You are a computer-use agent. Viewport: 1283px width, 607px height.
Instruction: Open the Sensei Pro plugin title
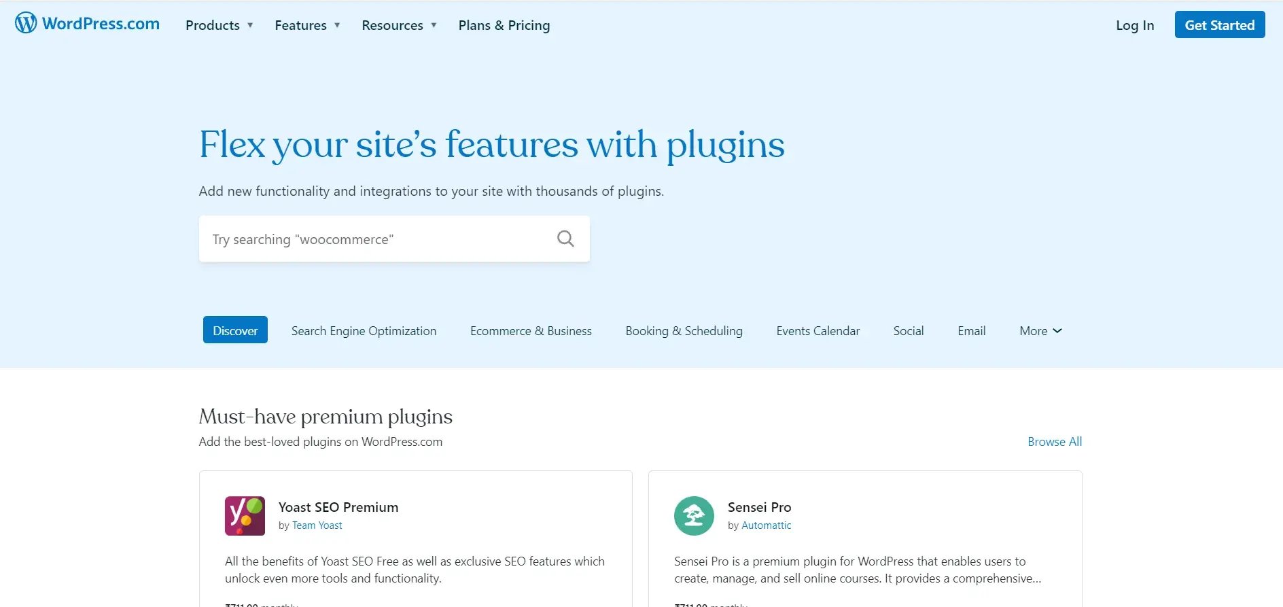pos(759,507)
